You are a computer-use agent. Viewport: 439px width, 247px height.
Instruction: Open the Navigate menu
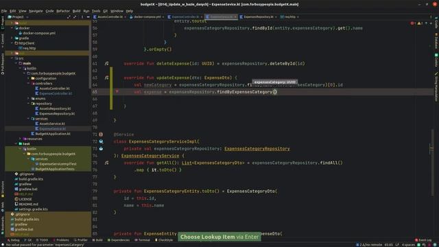(x=36, y=11)
